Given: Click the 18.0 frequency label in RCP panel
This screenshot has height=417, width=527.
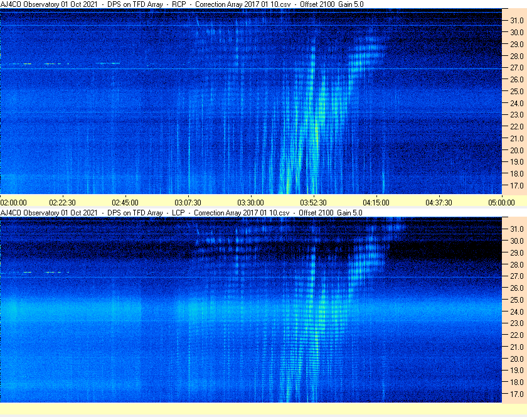Looking at the screenshot, I should point(517,174).
